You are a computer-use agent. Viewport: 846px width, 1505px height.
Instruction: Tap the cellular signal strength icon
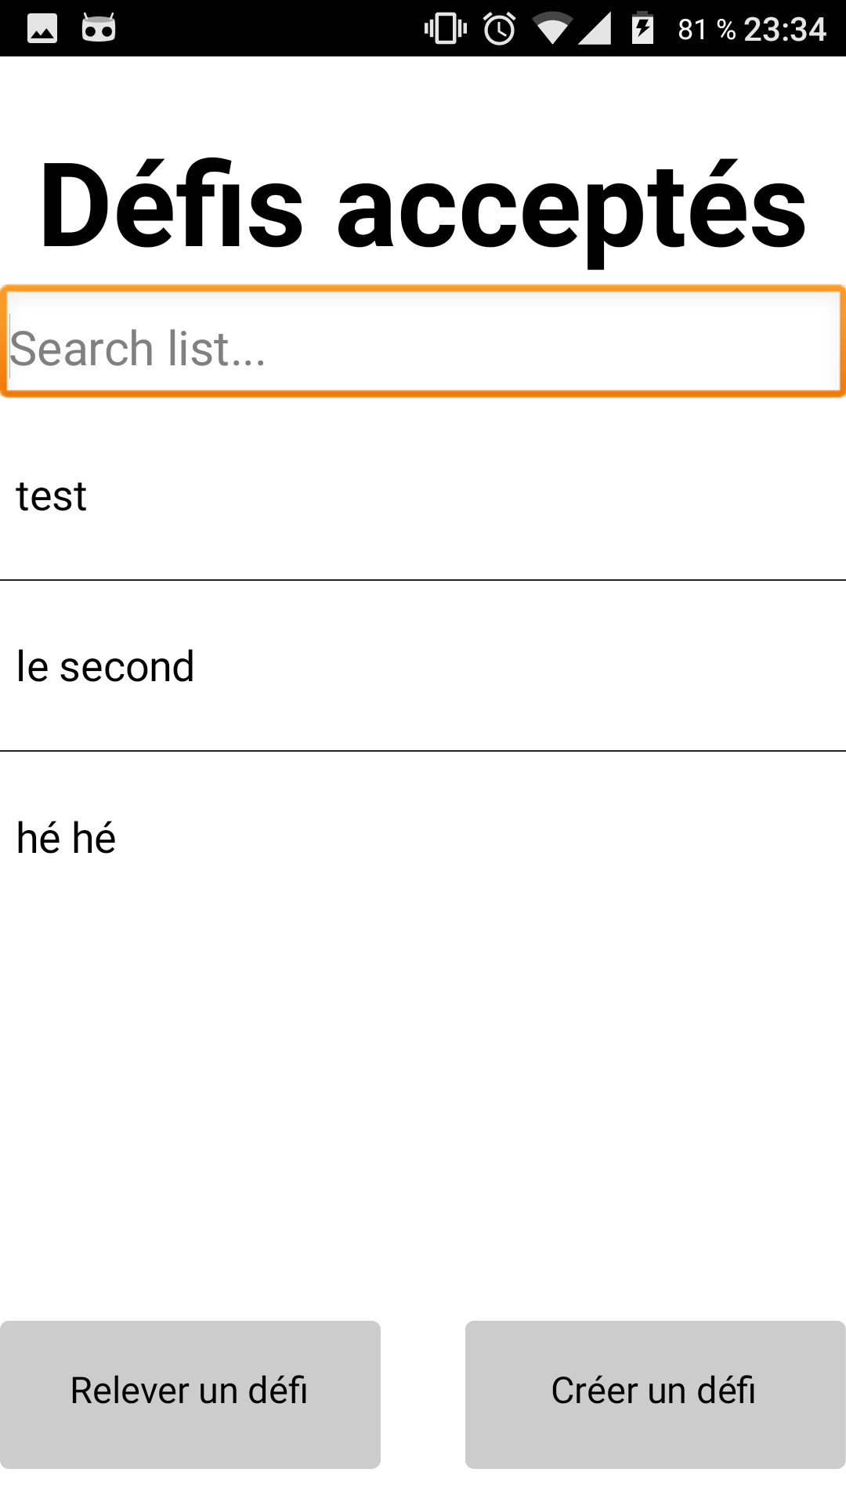click(595, 30)
